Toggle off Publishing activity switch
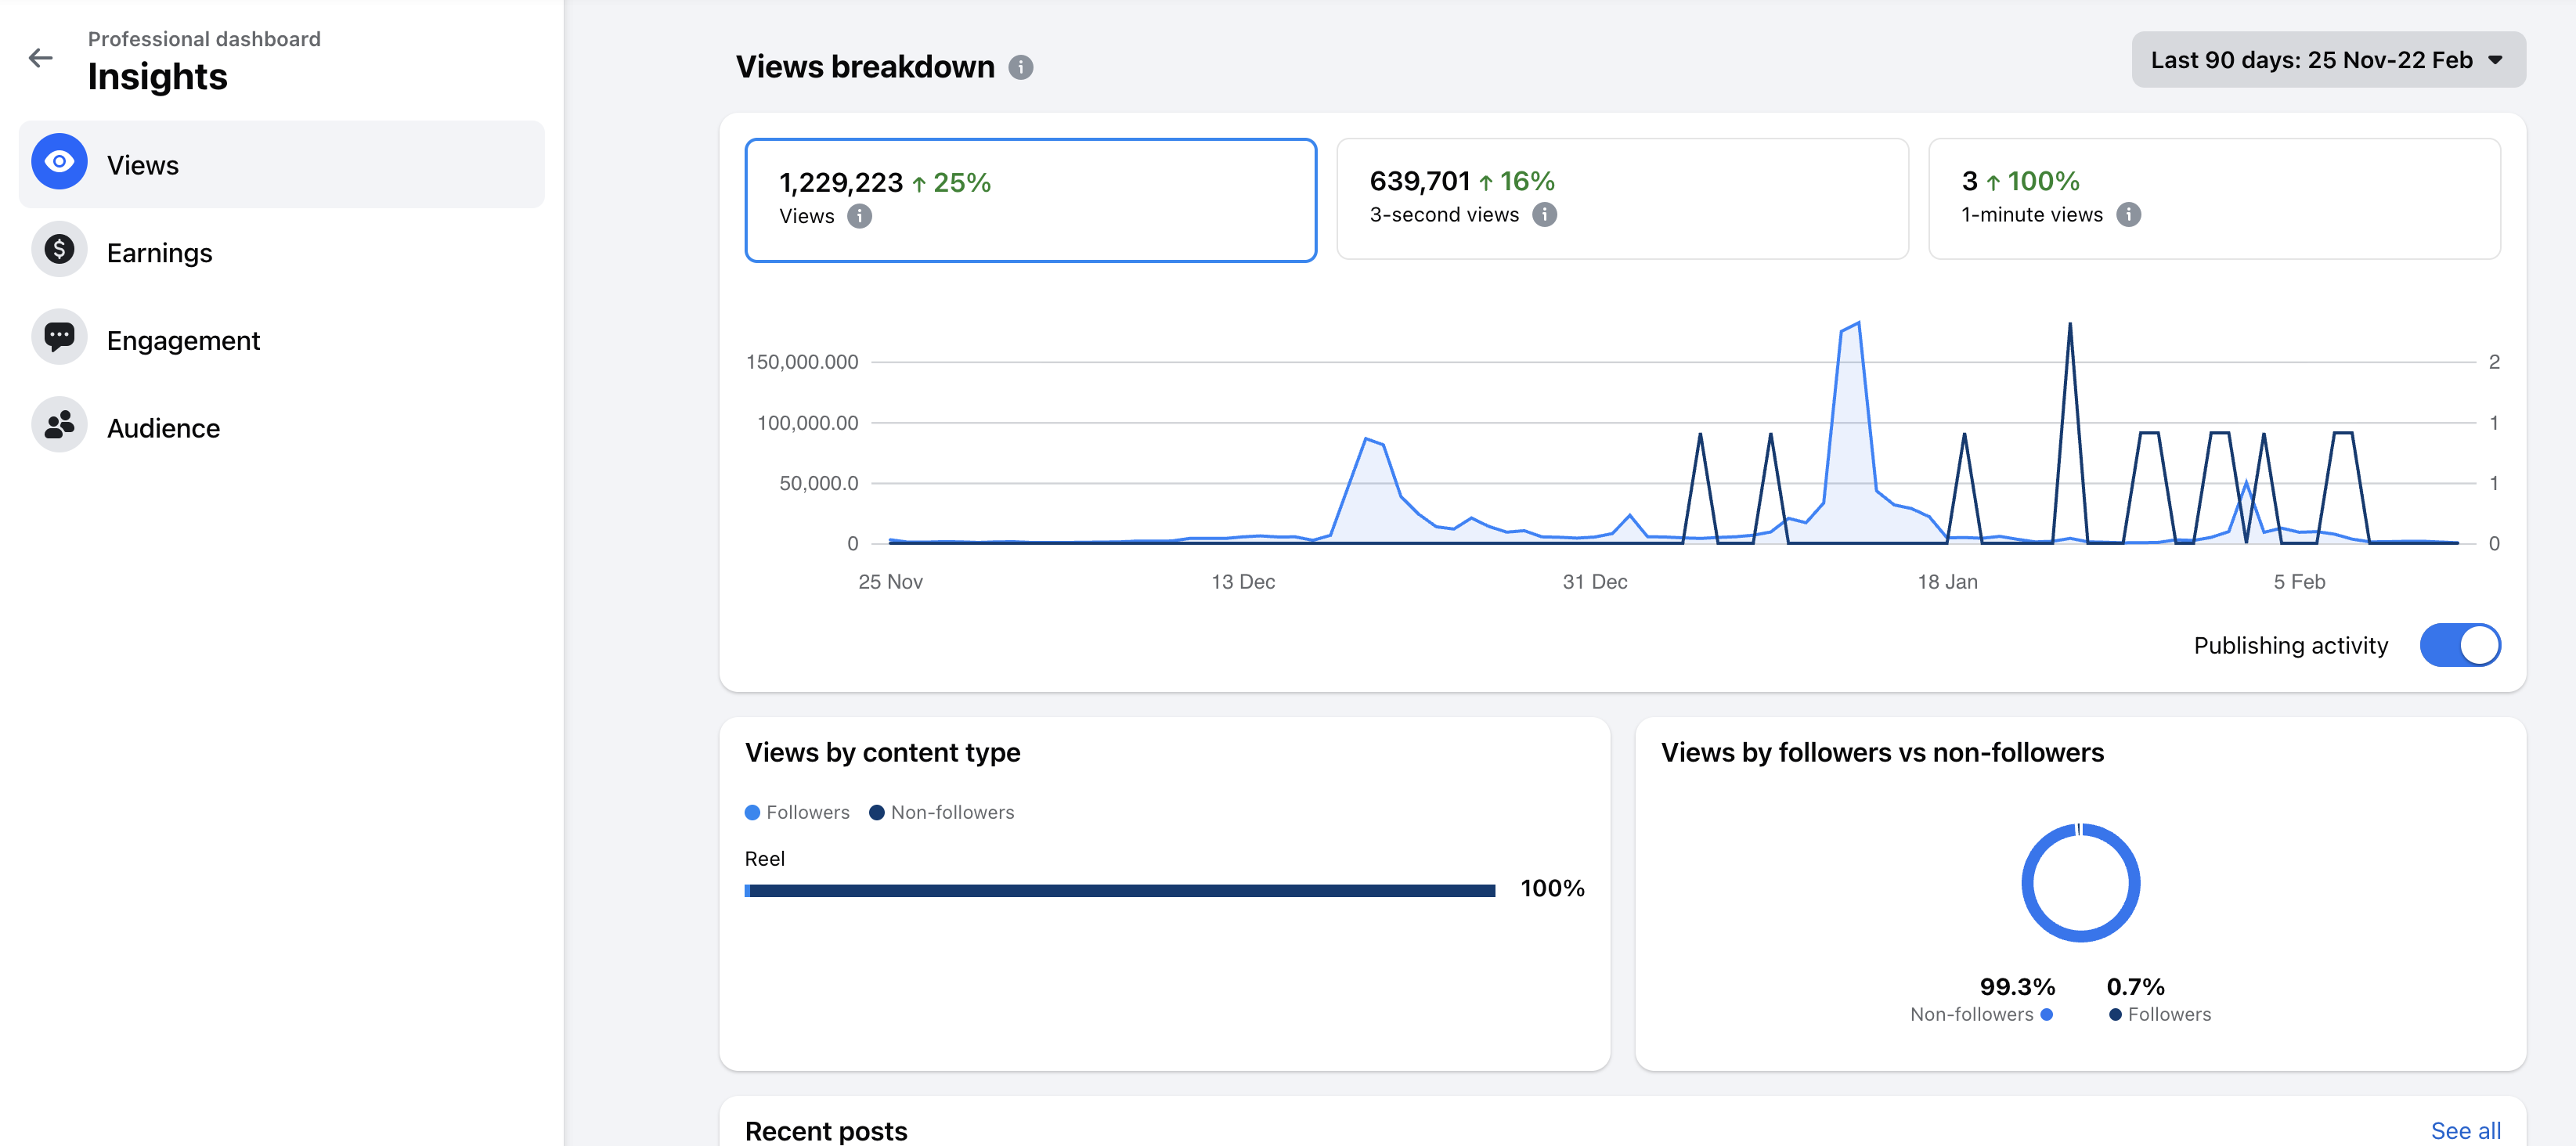The height and width of the screenshot is (1146, 2576). (2459, 645)
